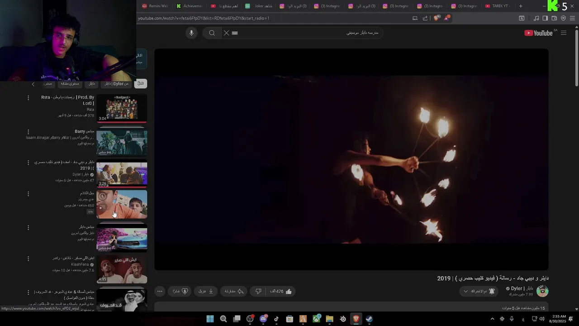The height and width of the screenshot is (326, 579).
Task: Select the 'الكل' (All) filter chip
Action: 141,84
